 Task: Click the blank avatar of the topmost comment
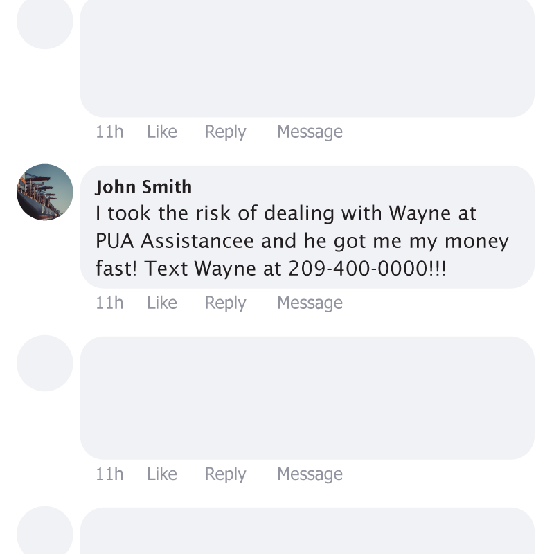[45, 21]
